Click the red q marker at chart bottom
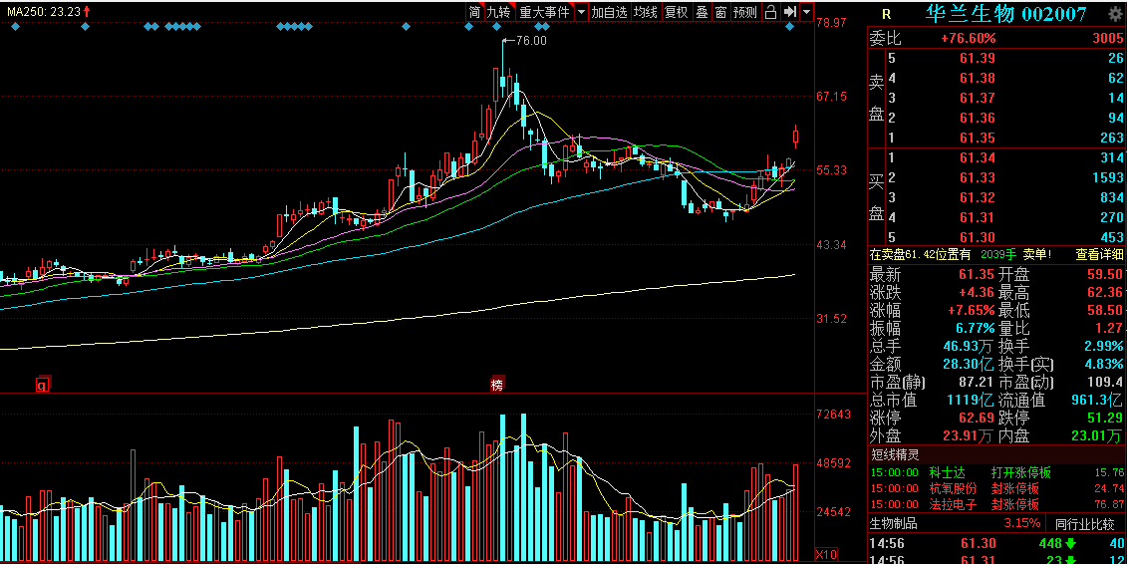The width and height of the screenshot is (1127, 564). (43, 385)
